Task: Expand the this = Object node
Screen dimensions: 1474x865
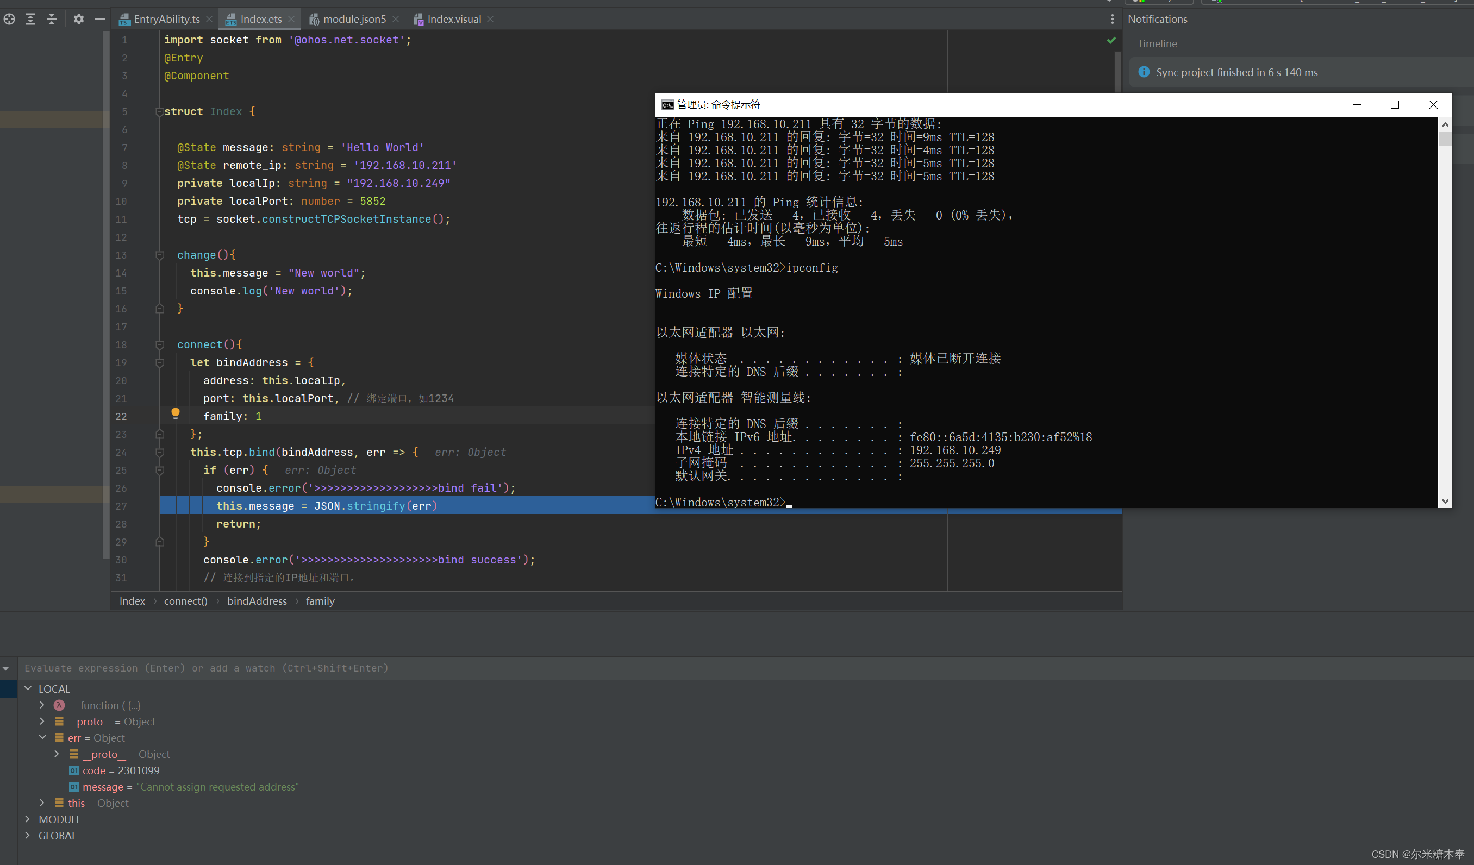Action: tap(41, 803)
